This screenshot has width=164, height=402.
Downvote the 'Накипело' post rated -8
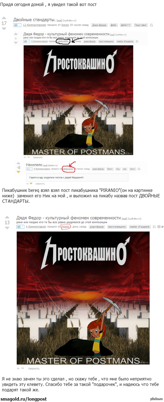(18, 172)
